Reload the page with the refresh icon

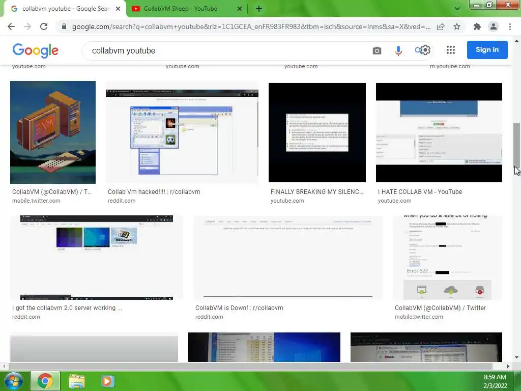(x=44, y=26)
